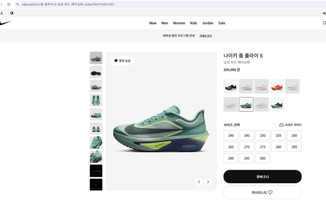Choose size 300 option
This screenshot has height=205, width=326.
(262, 158)
